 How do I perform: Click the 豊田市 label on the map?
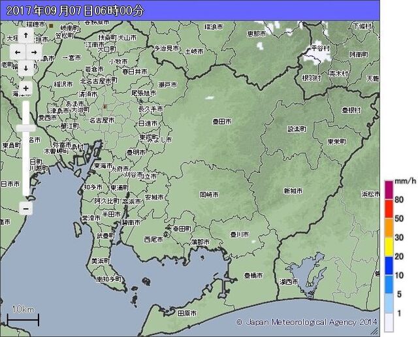coord(221,121)
